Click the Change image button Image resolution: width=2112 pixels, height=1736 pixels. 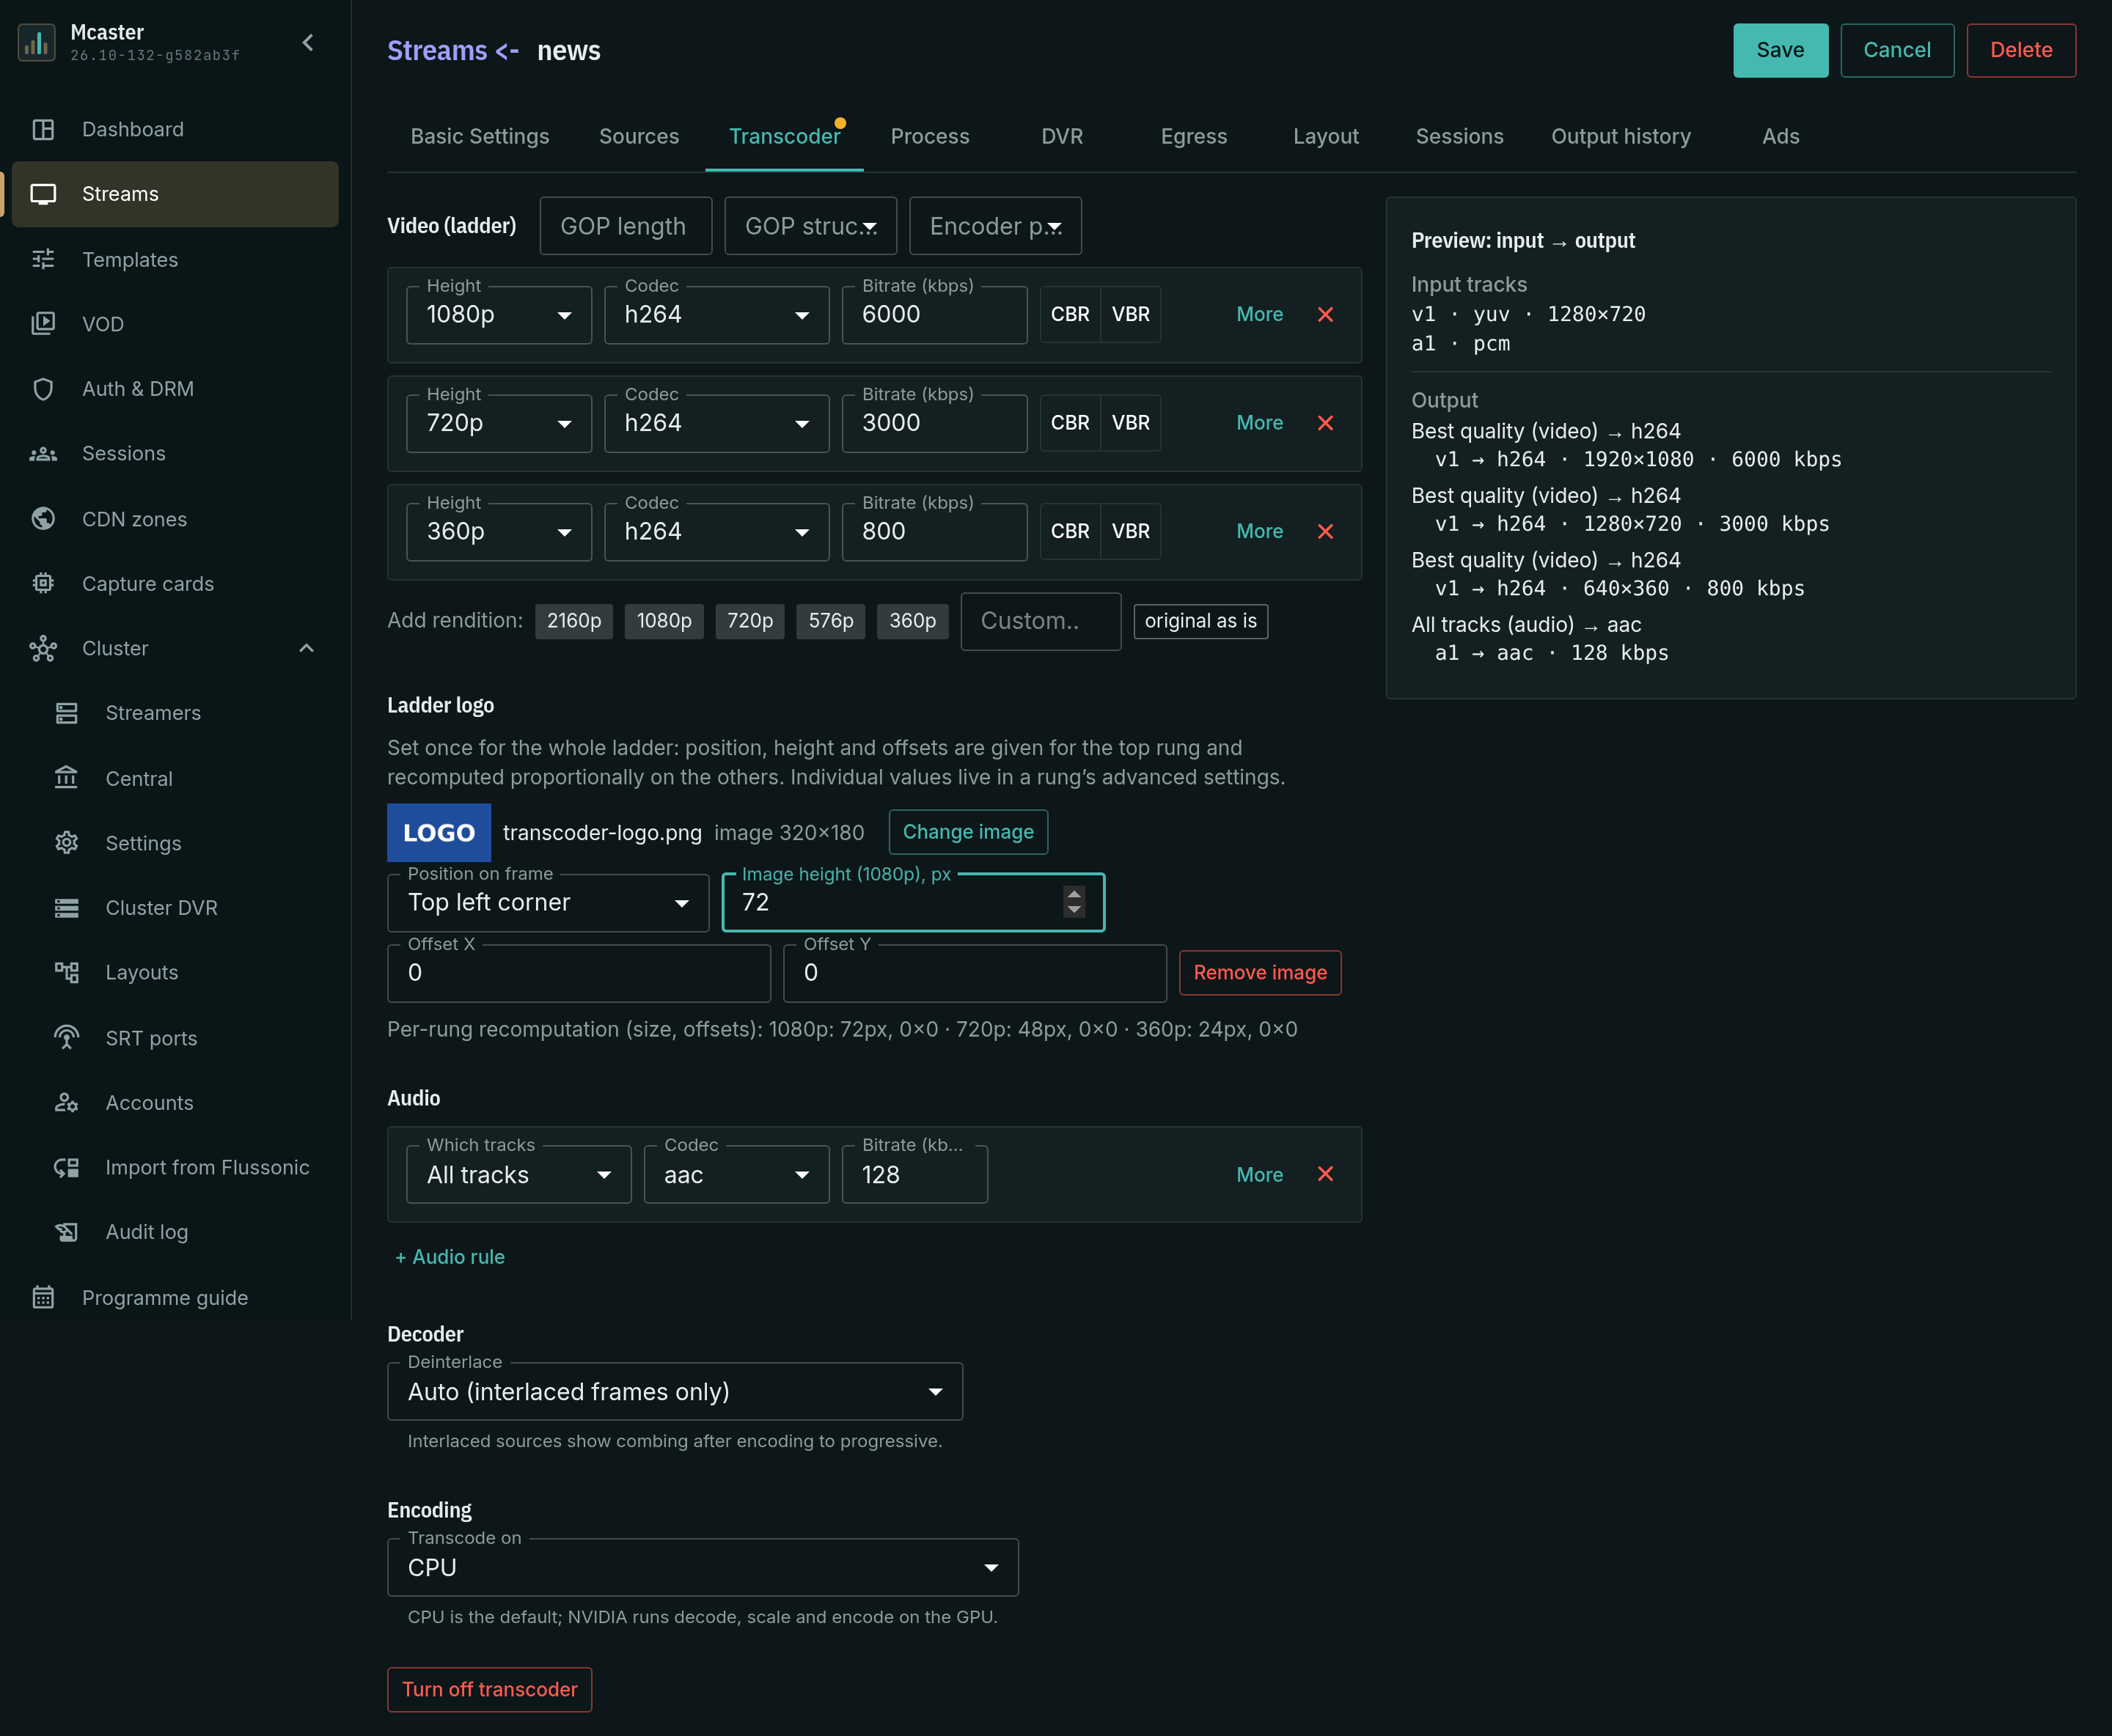click(967, 832)
